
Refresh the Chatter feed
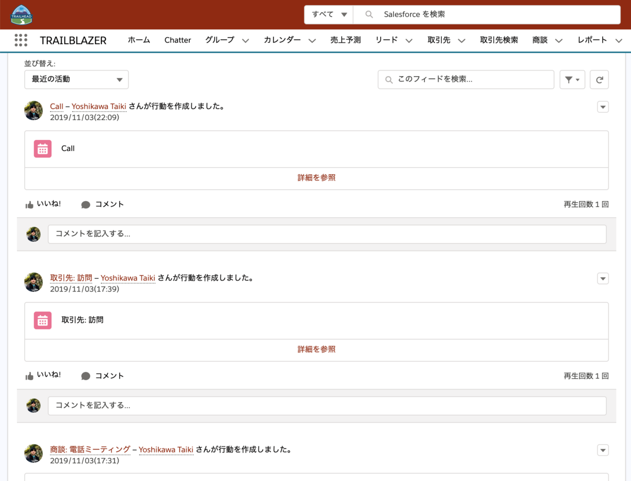599,79
